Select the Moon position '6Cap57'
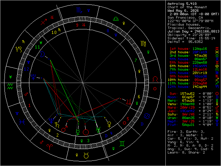The height and width of the screenshot is (166, 221). (188, 97)
